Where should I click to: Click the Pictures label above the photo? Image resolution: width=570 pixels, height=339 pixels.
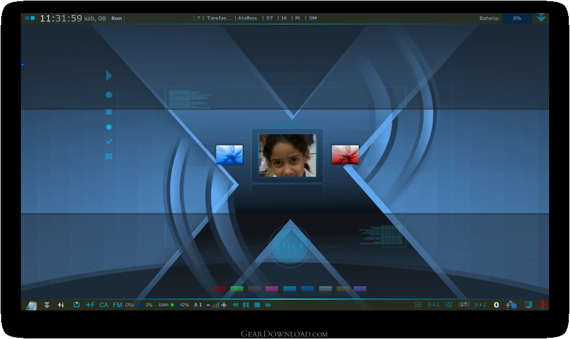coord(287,125)
